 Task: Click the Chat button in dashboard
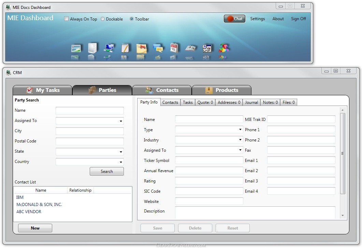[x=234, y=19]
